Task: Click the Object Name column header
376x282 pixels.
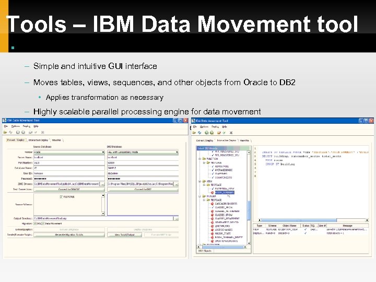Action: pyautogui.click(x=289, y=226)
